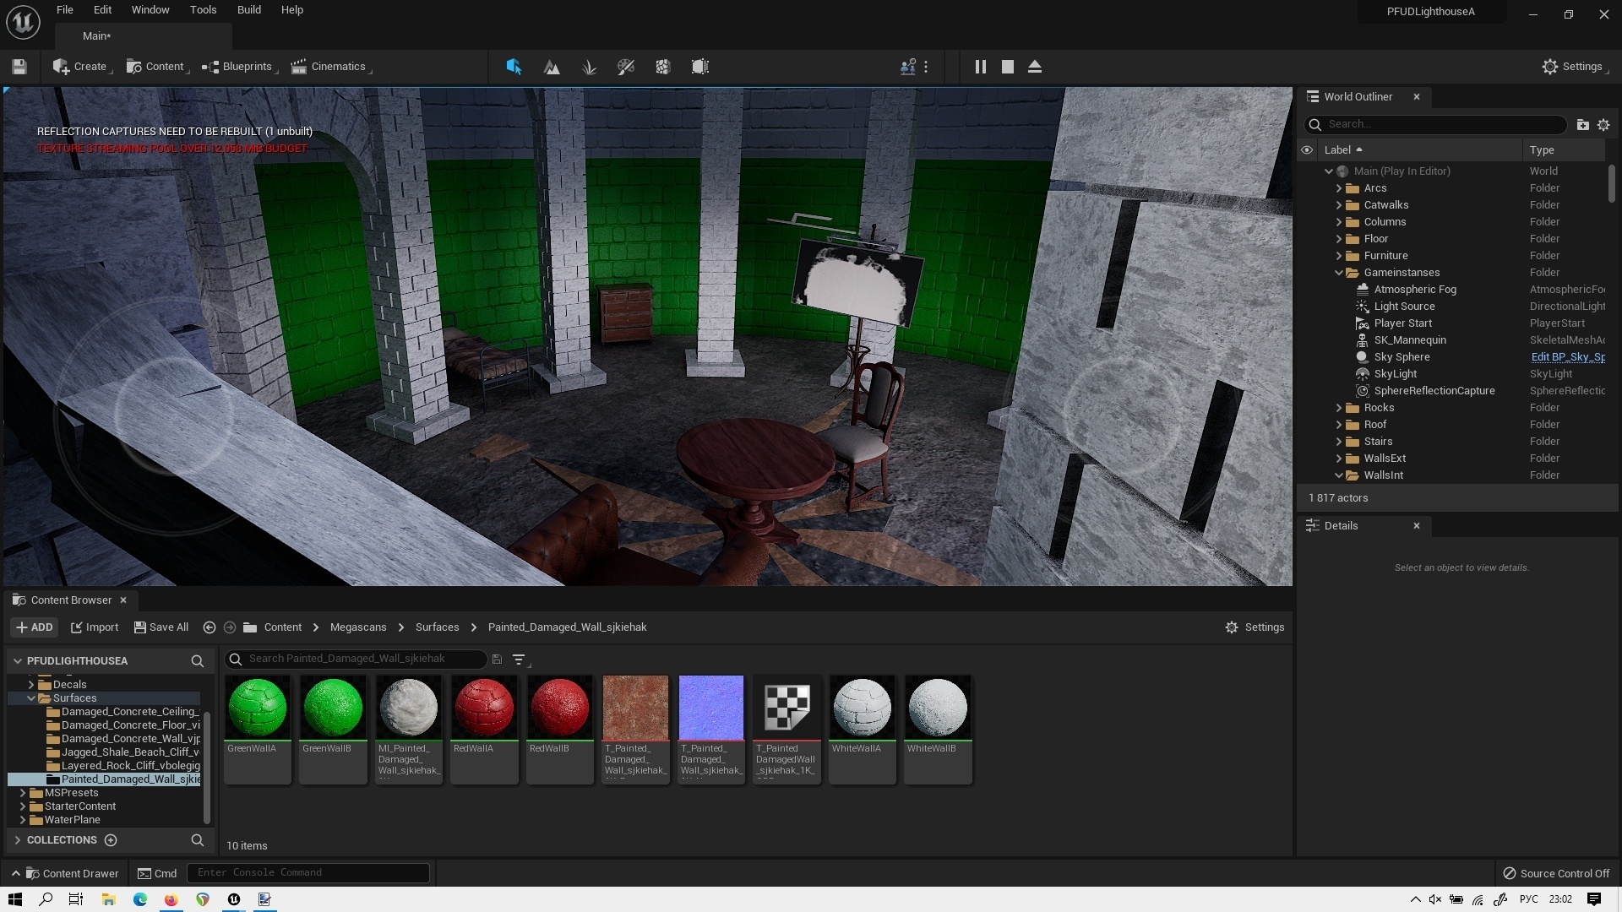Collapse the Gameinstanses folder
This screenshot has height=912, width=1622.
1338,273
